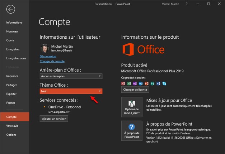Screen dimensions: 225x154
Task: Click the Changer de compte link
Action: click(x=52, y=61)
